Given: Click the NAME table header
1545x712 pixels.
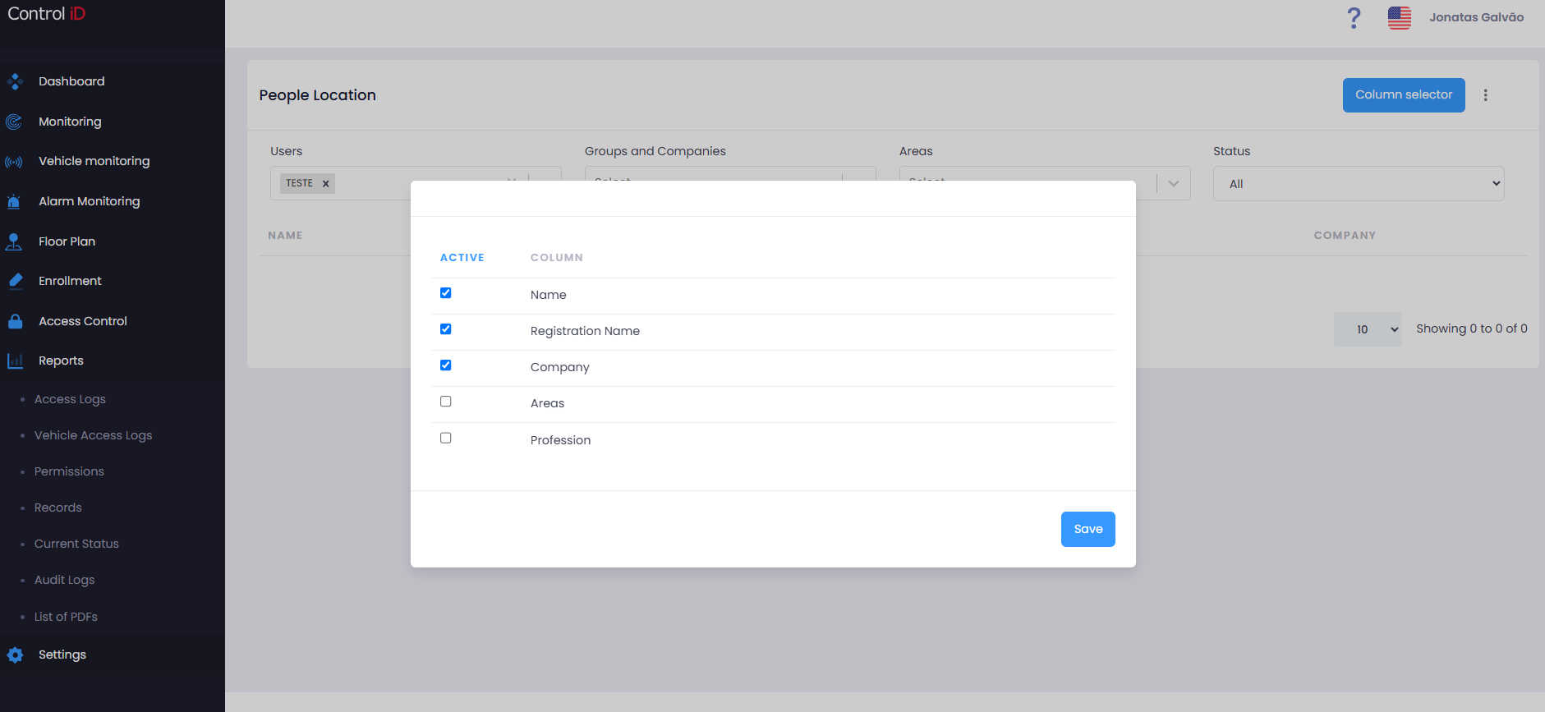Looking at the screenshot, I should (285, 236).
